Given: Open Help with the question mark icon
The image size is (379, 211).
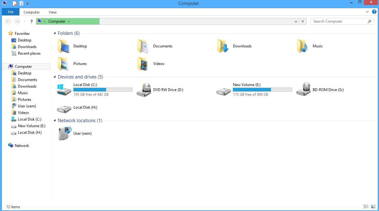Looking at the screenshot, I should tap(374, 12).
